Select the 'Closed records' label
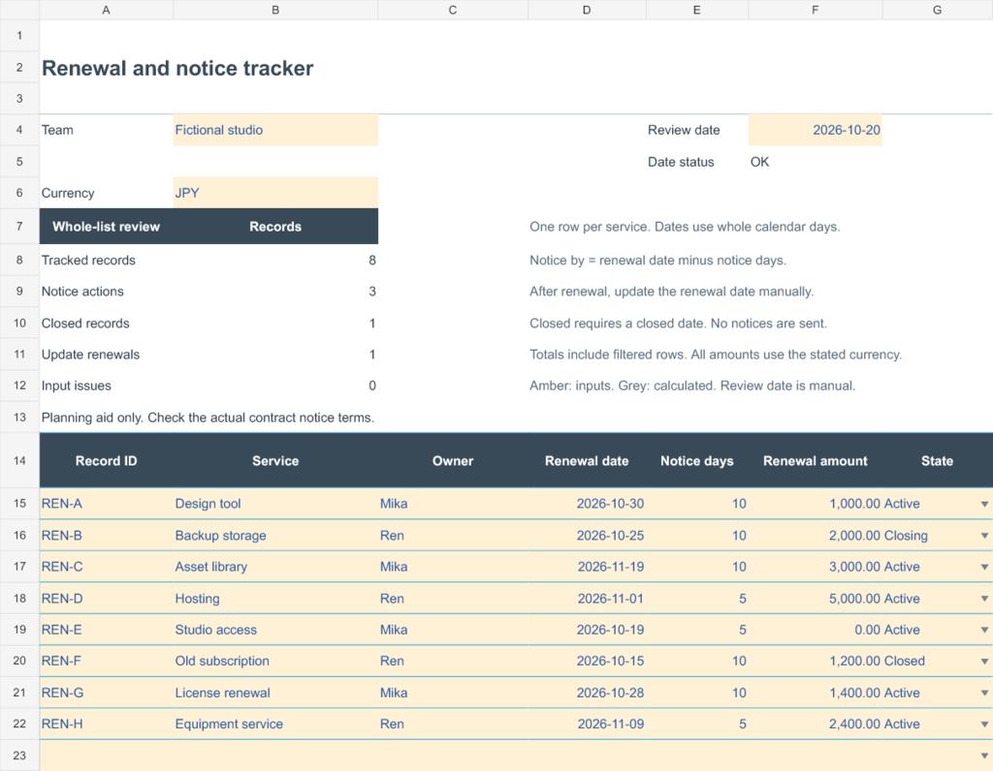The width and height of the screenshot is (993, 771). pyautogui.click(x=106, y=324)
